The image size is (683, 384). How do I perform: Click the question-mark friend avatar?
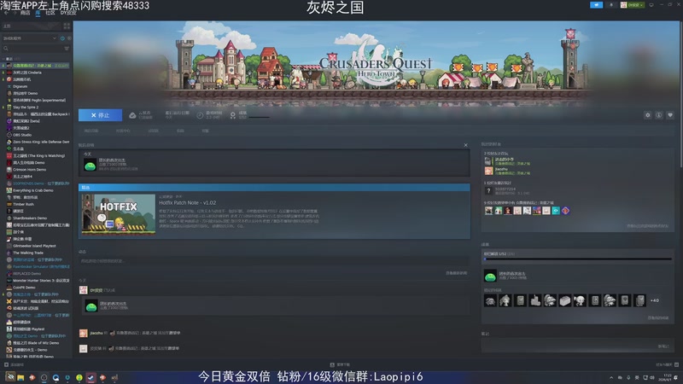pos(488,190)
